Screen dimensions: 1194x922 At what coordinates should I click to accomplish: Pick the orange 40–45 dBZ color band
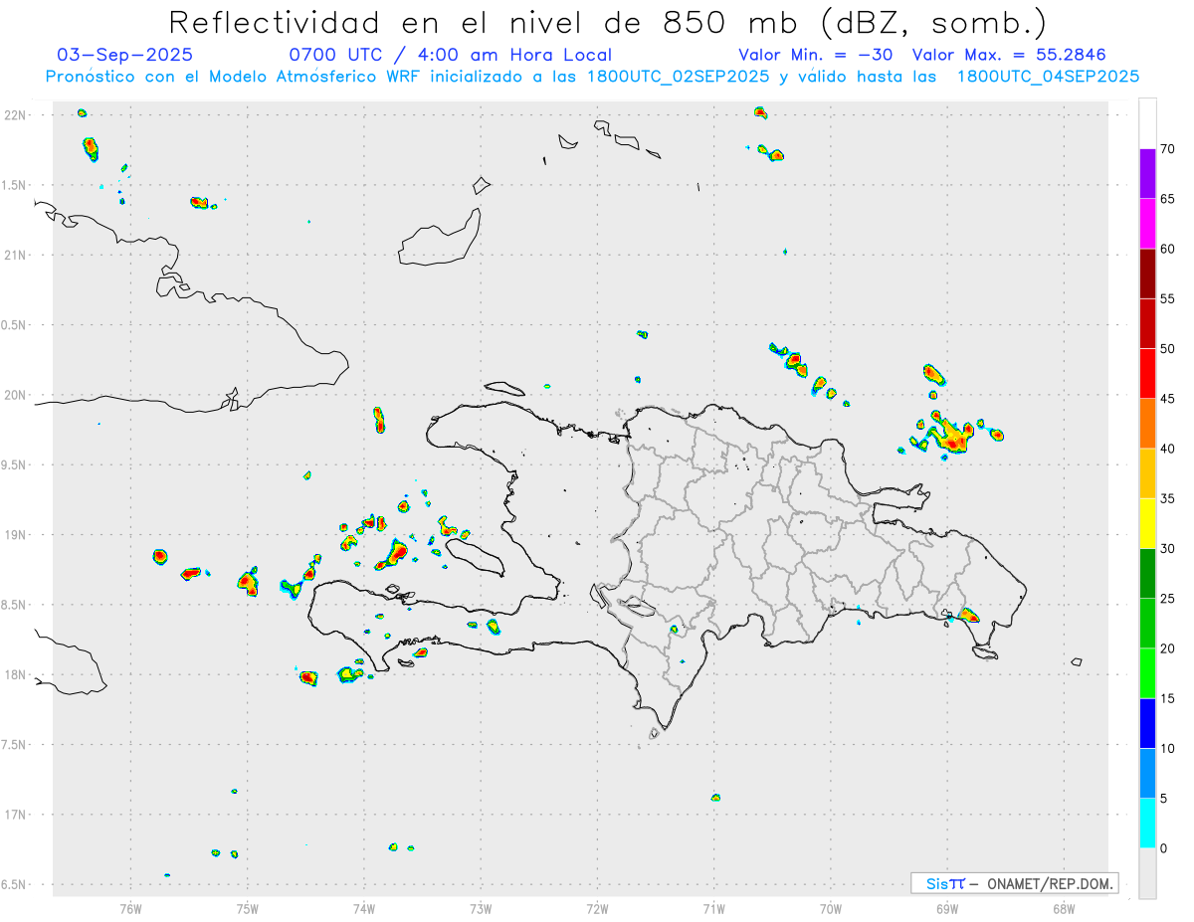click(x=1147, y=424)
